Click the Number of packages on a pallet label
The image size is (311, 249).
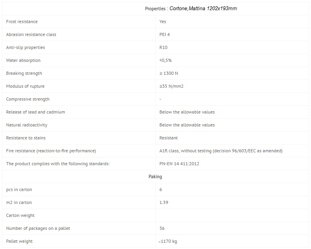click(x=38, y=228)
